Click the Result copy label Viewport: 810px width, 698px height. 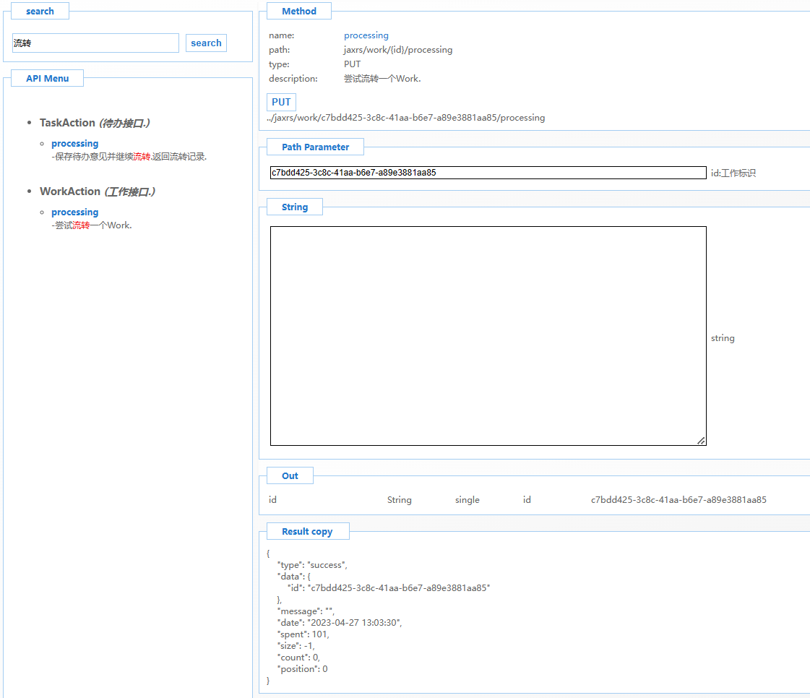(x=307, y=531)
